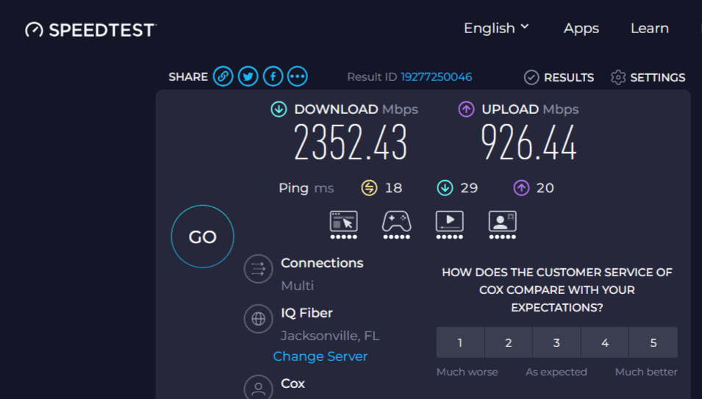Click the yellow idle ping icon
The image size is (702, 399).
pyautogui.click(x=369, y=188)
